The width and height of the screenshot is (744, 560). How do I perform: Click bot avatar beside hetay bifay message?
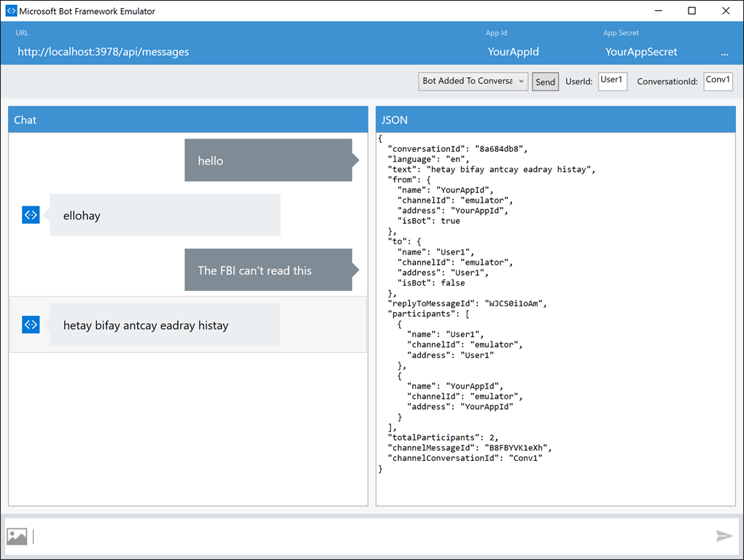point(31,324)
